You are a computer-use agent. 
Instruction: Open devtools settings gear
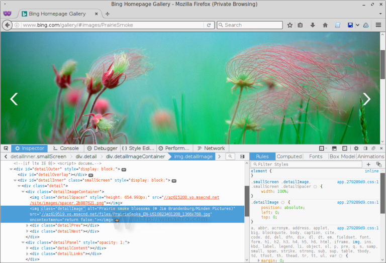point(356,148)
